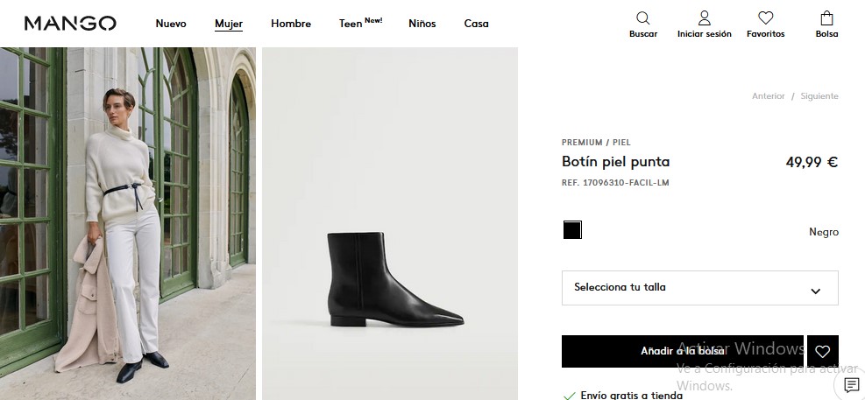Open the Teen New! menu

pyautogui.click(x=360, y=24)
